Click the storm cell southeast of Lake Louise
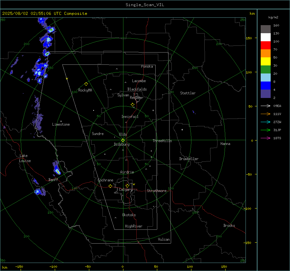Viewport: 290px width, 271px height. pos(56,168)
